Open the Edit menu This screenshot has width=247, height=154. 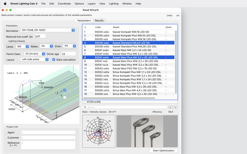(x=52, y=4)
